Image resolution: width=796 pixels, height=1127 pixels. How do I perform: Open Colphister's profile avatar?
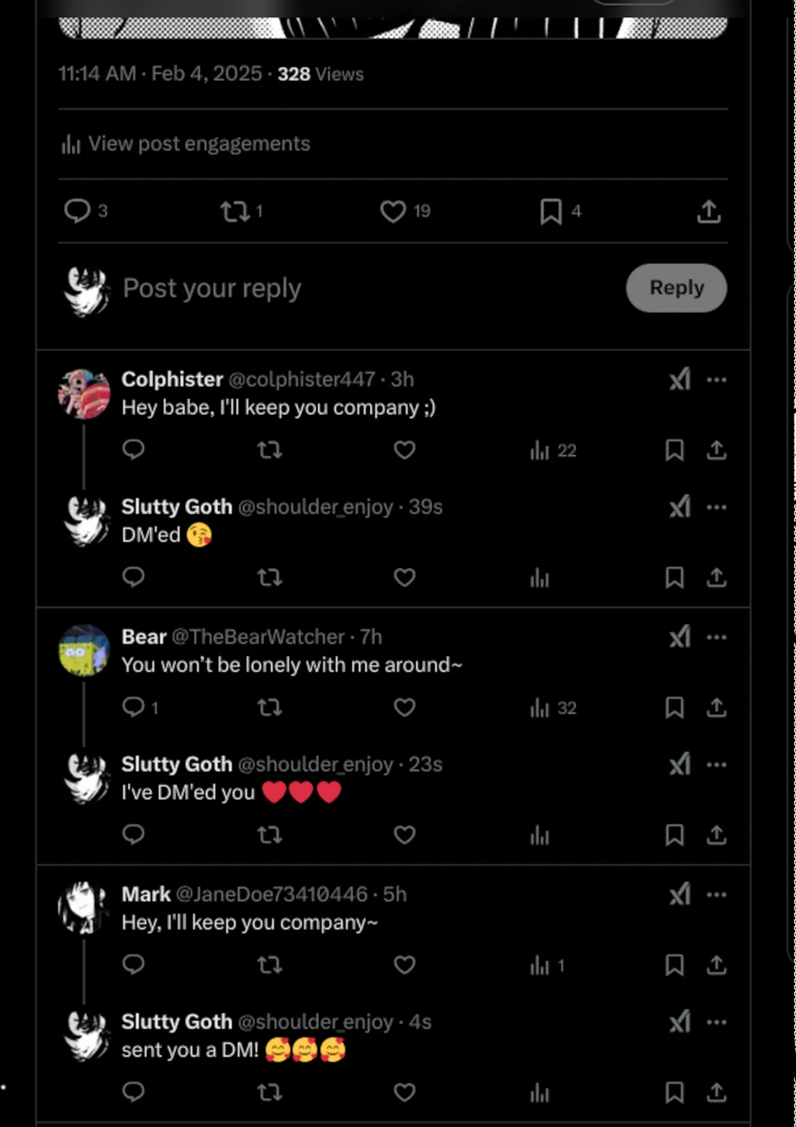coord(84,394)
